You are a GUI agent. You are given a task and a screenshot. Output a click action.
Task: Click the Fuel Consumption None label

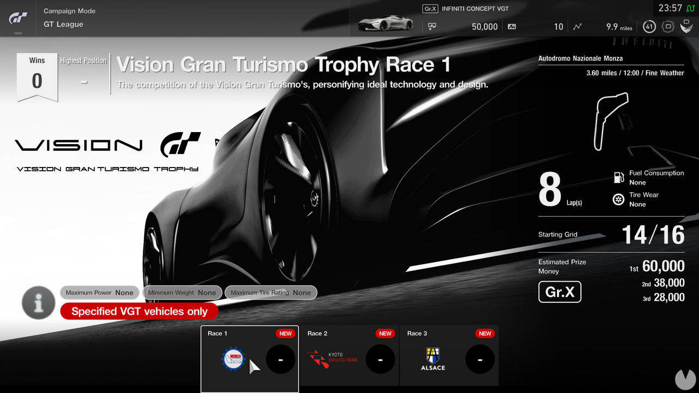pyautogui.click(x=656, y=177)
